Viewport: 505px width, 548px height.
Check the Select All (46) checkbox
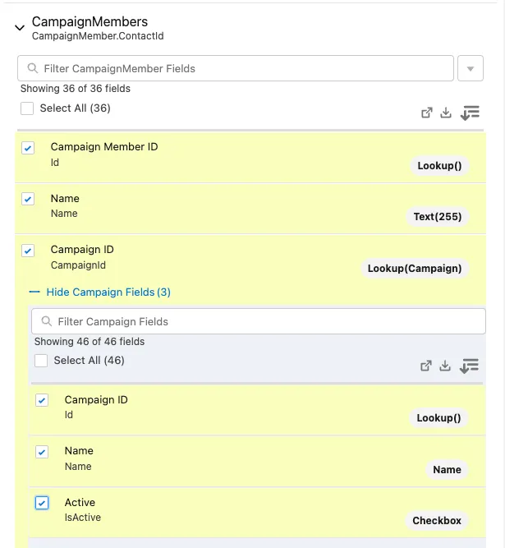[41, 361]
